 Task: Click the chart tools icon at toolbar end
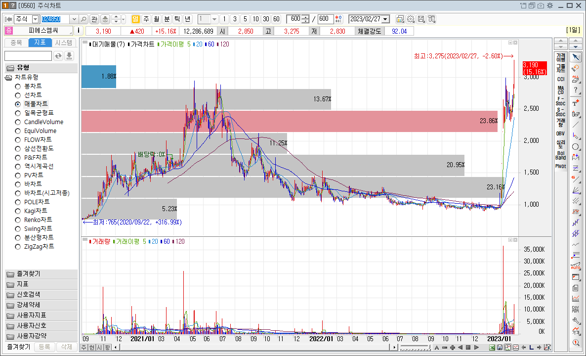point(432,19)
